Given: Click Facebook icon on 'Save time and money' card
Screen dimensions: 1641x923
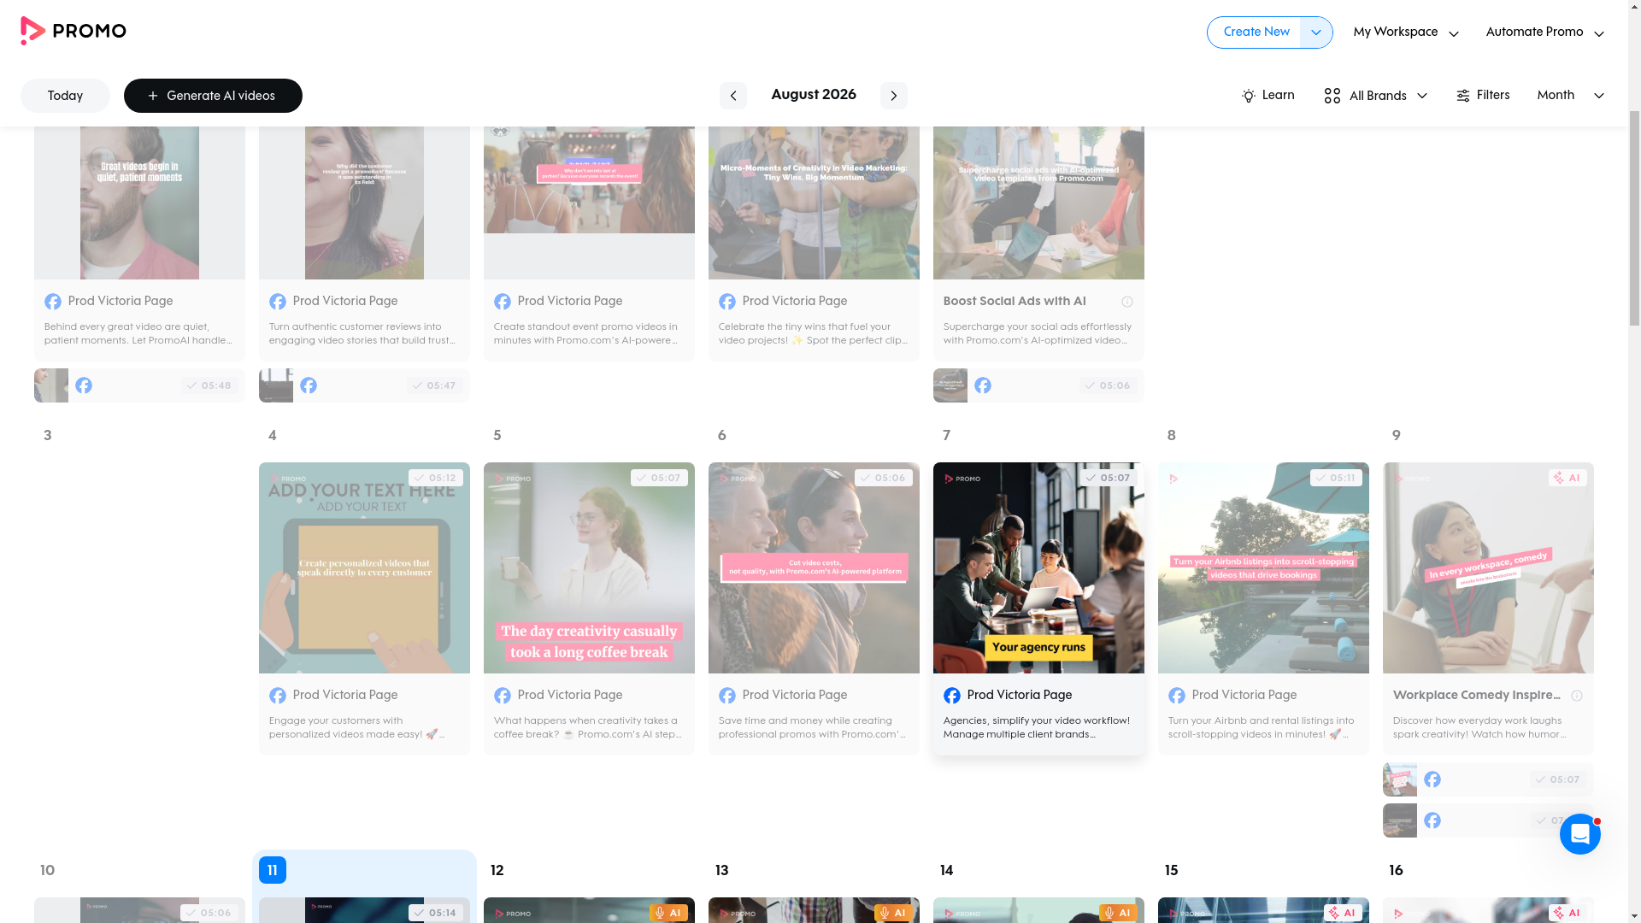Looking at the screenshot, I should coord(727,696).
